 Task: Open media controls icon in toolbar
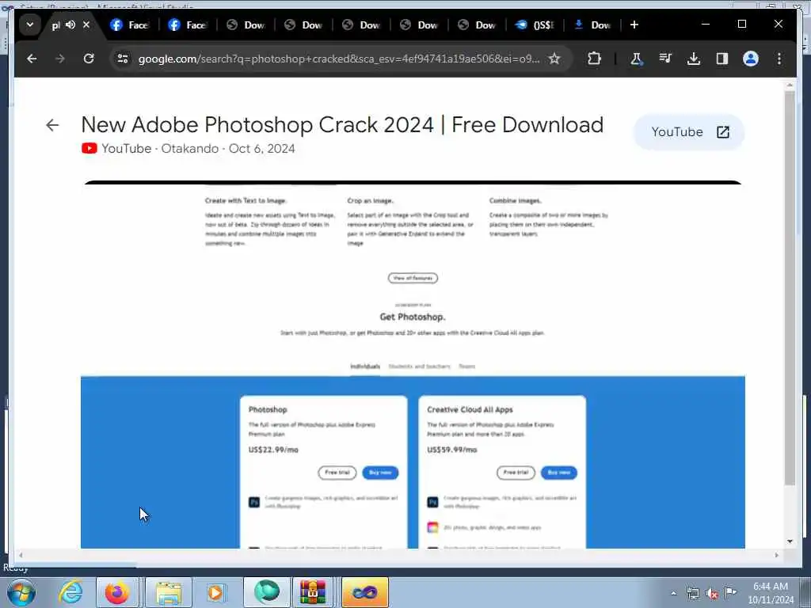tap(665, 59)
